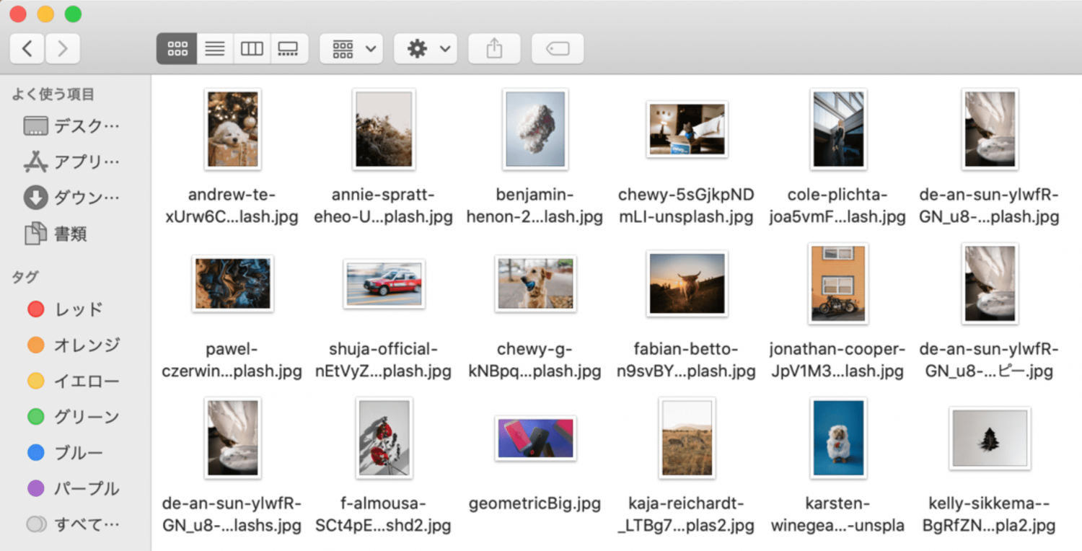Image resolution: width=1082 pixels, height=551 pixels.
Task: Select the karsten-winegeart dog thumbnail
Action: click(838, 438)
